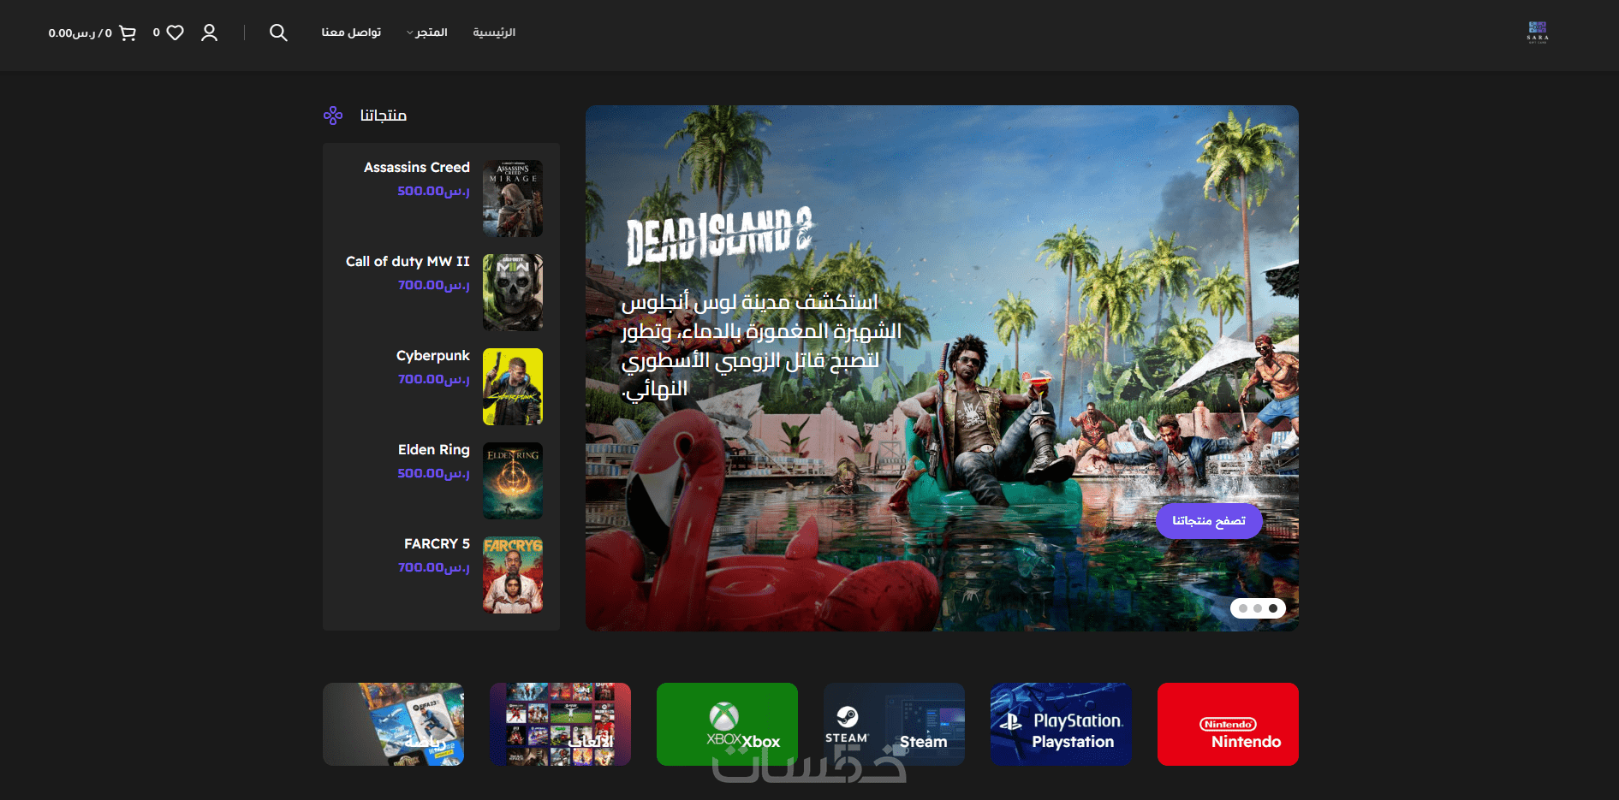Click the FARCRY 5 price 700.00
The width and height of the screenshot is (1619, 800).
coord(434,567)
